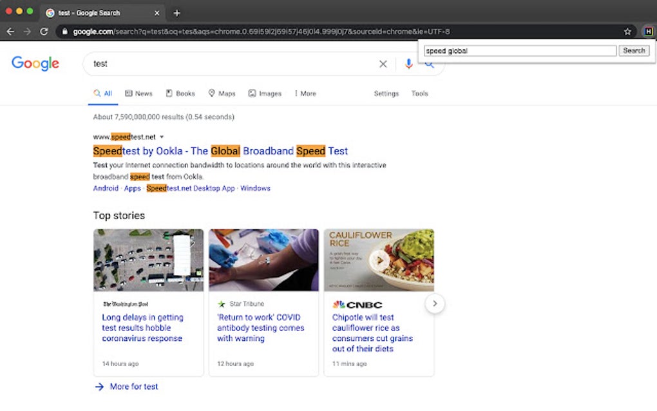Click the H extension icon in the toolbar
The width and height of the screenshot is (657, 411).
click(x=647, y=30)
